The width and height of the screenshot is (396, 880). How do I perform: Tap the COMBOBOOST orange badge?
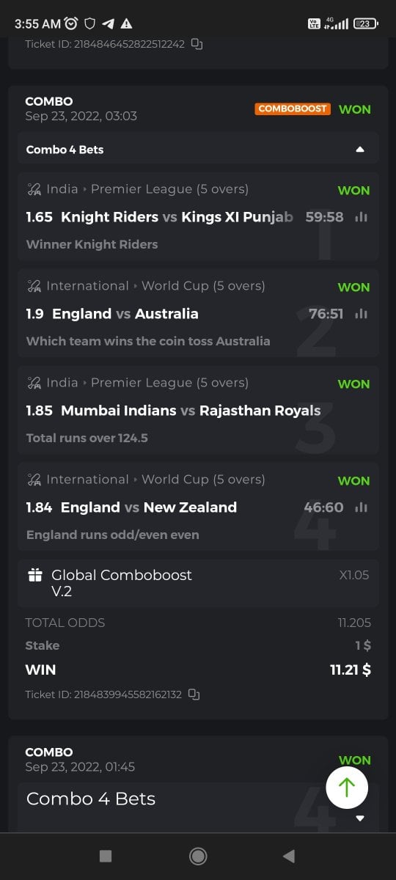[x=293, y=109]
